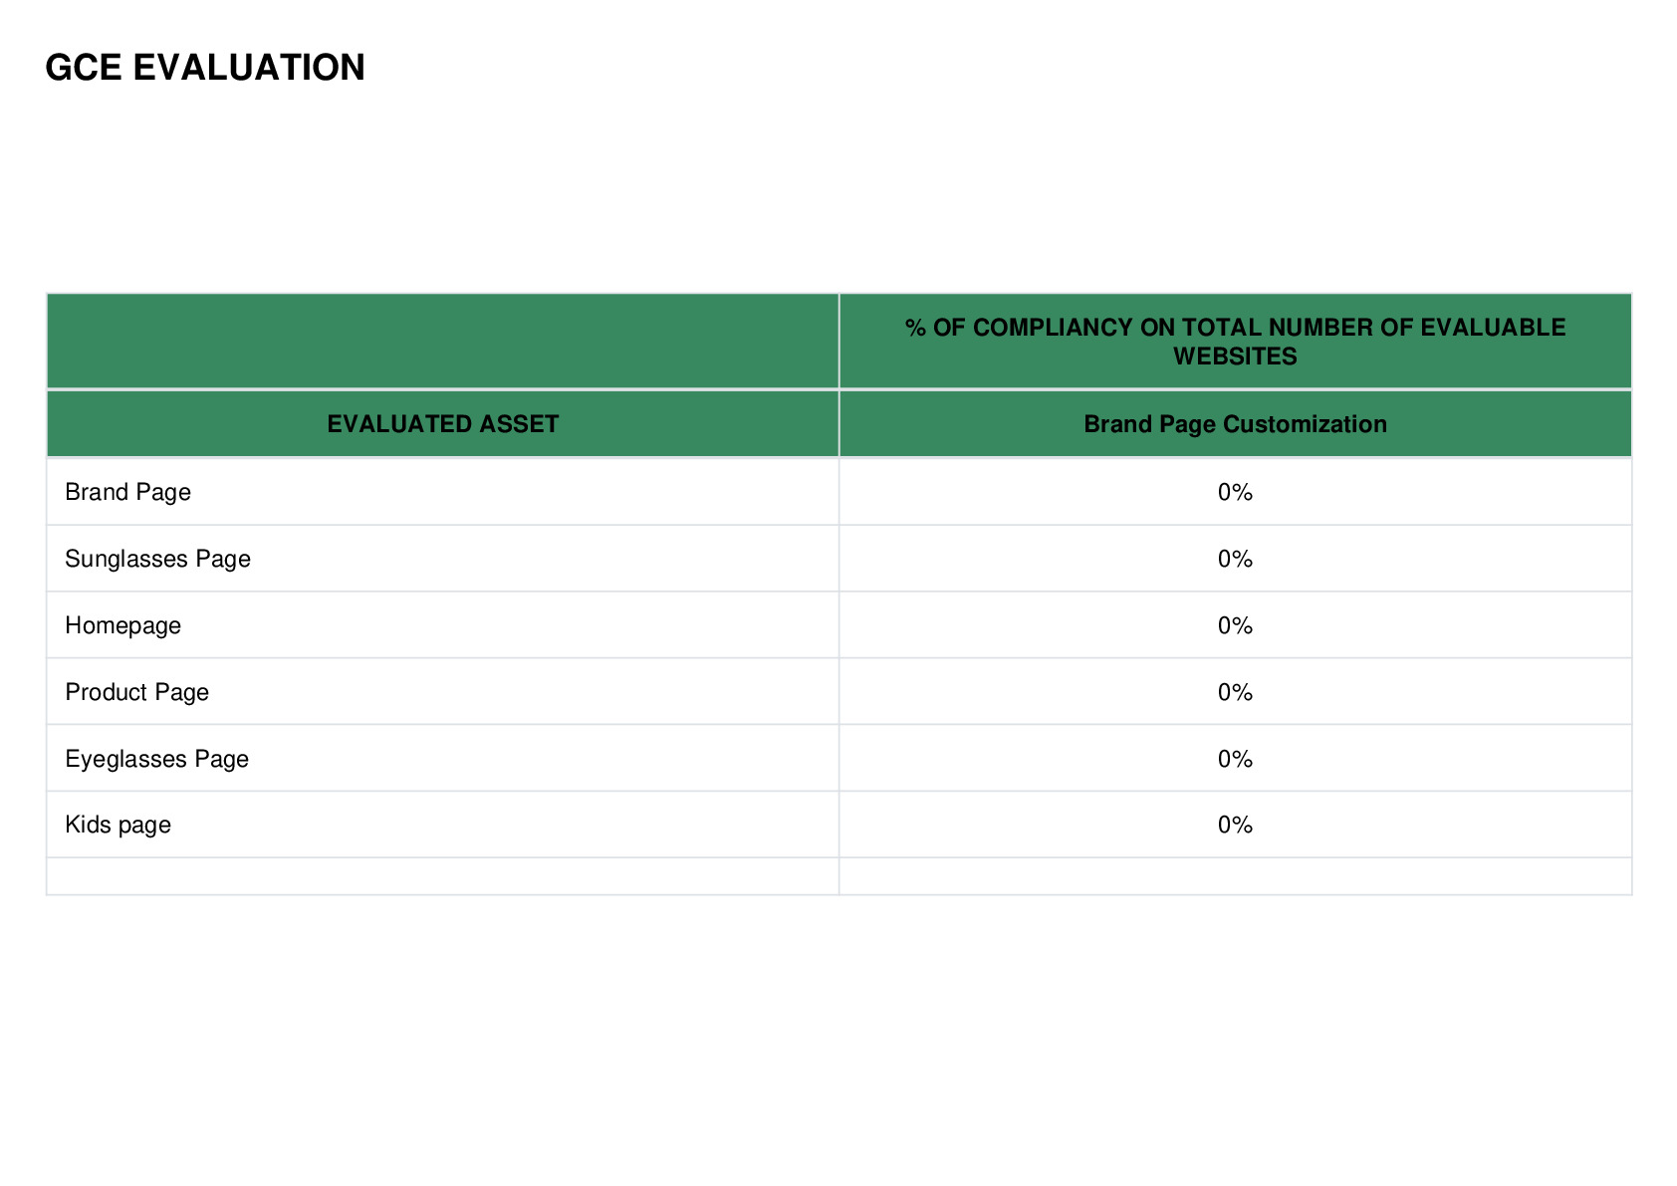Image resolution: width=1677 pixels, height=1186 pixels.
Task: Click the 0% value for Homepage
Action: (x=1235, y=625)
